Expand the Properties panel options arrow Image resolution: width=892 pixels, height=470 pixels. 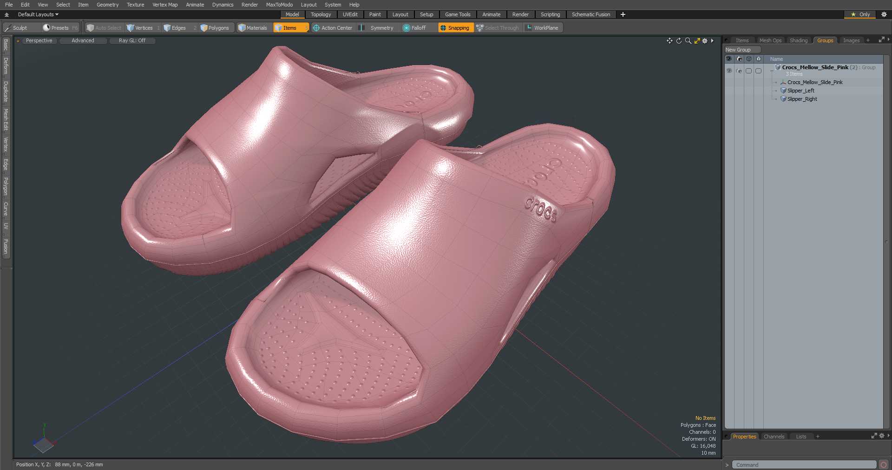click(888, 436)
